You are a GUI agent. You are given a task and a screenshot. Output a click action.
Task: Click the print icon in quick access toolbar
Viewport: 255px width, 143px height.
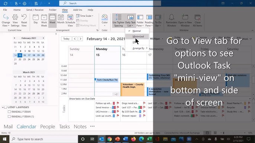[x=25, y=3]
